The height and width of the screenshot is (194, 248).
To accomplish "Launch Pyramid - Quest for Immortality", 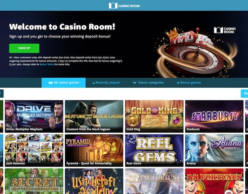I will pos(94,150).
